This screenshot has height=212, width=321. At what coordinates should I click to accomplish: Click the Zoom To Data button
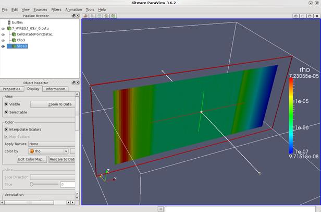[53, 104]
